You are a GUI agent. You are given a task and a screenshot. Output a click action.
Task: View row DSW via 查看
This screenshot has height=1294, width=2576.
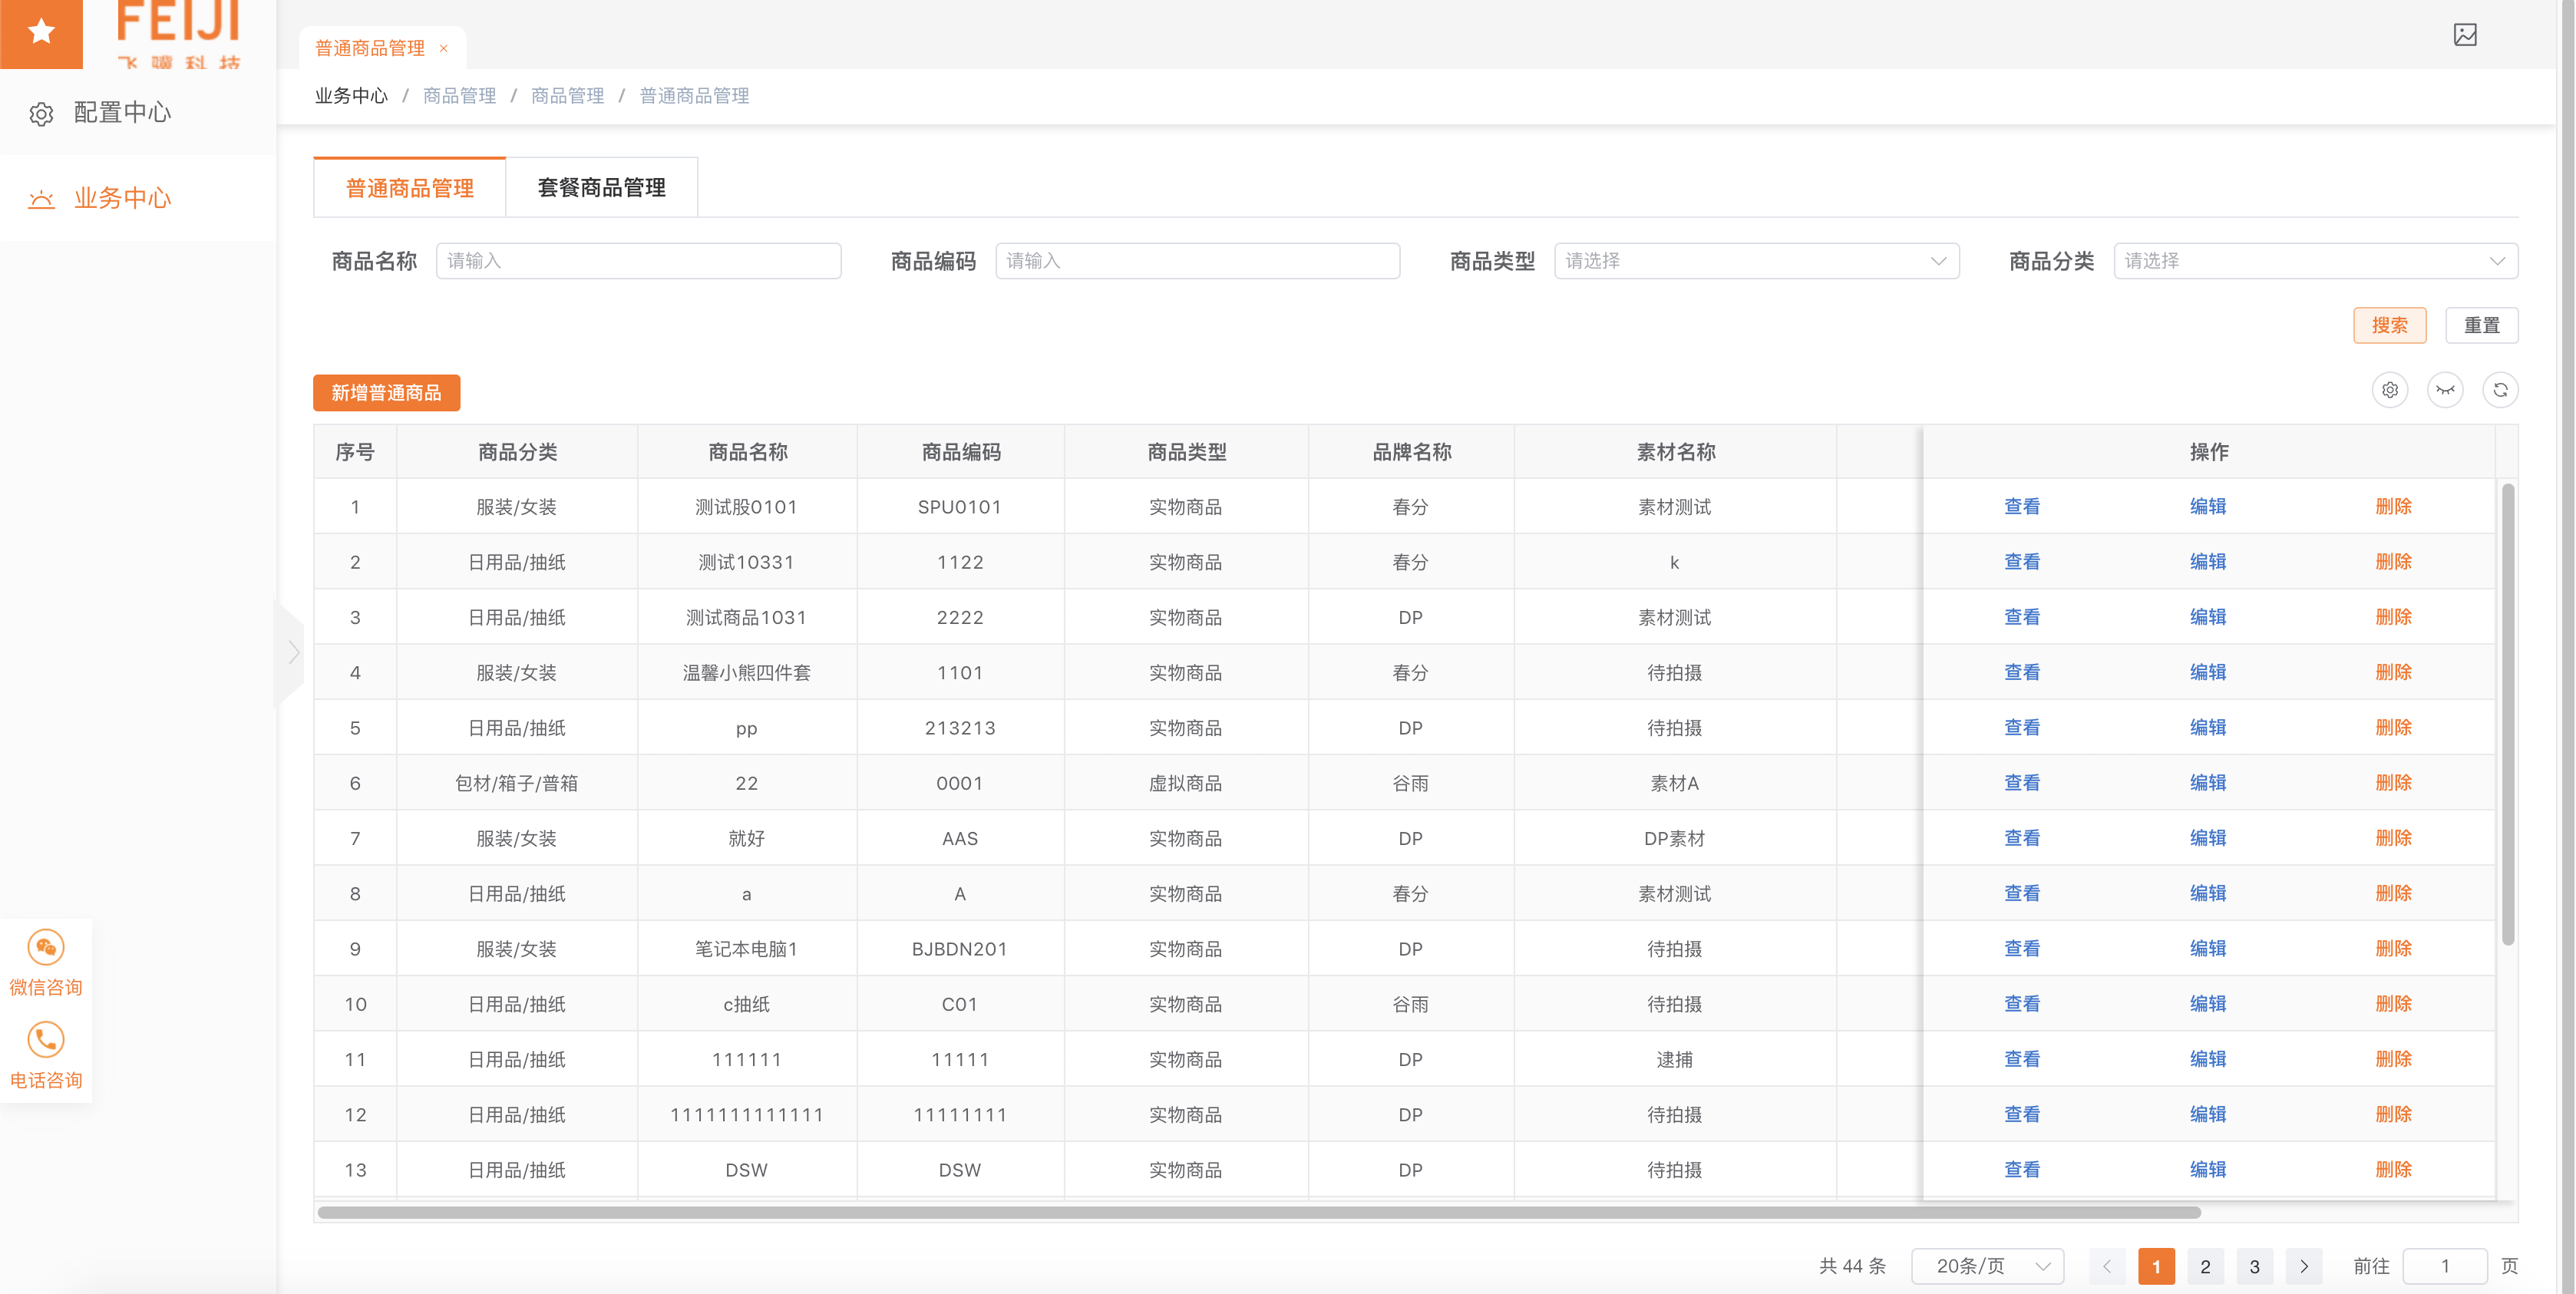pos(2022,1169)
